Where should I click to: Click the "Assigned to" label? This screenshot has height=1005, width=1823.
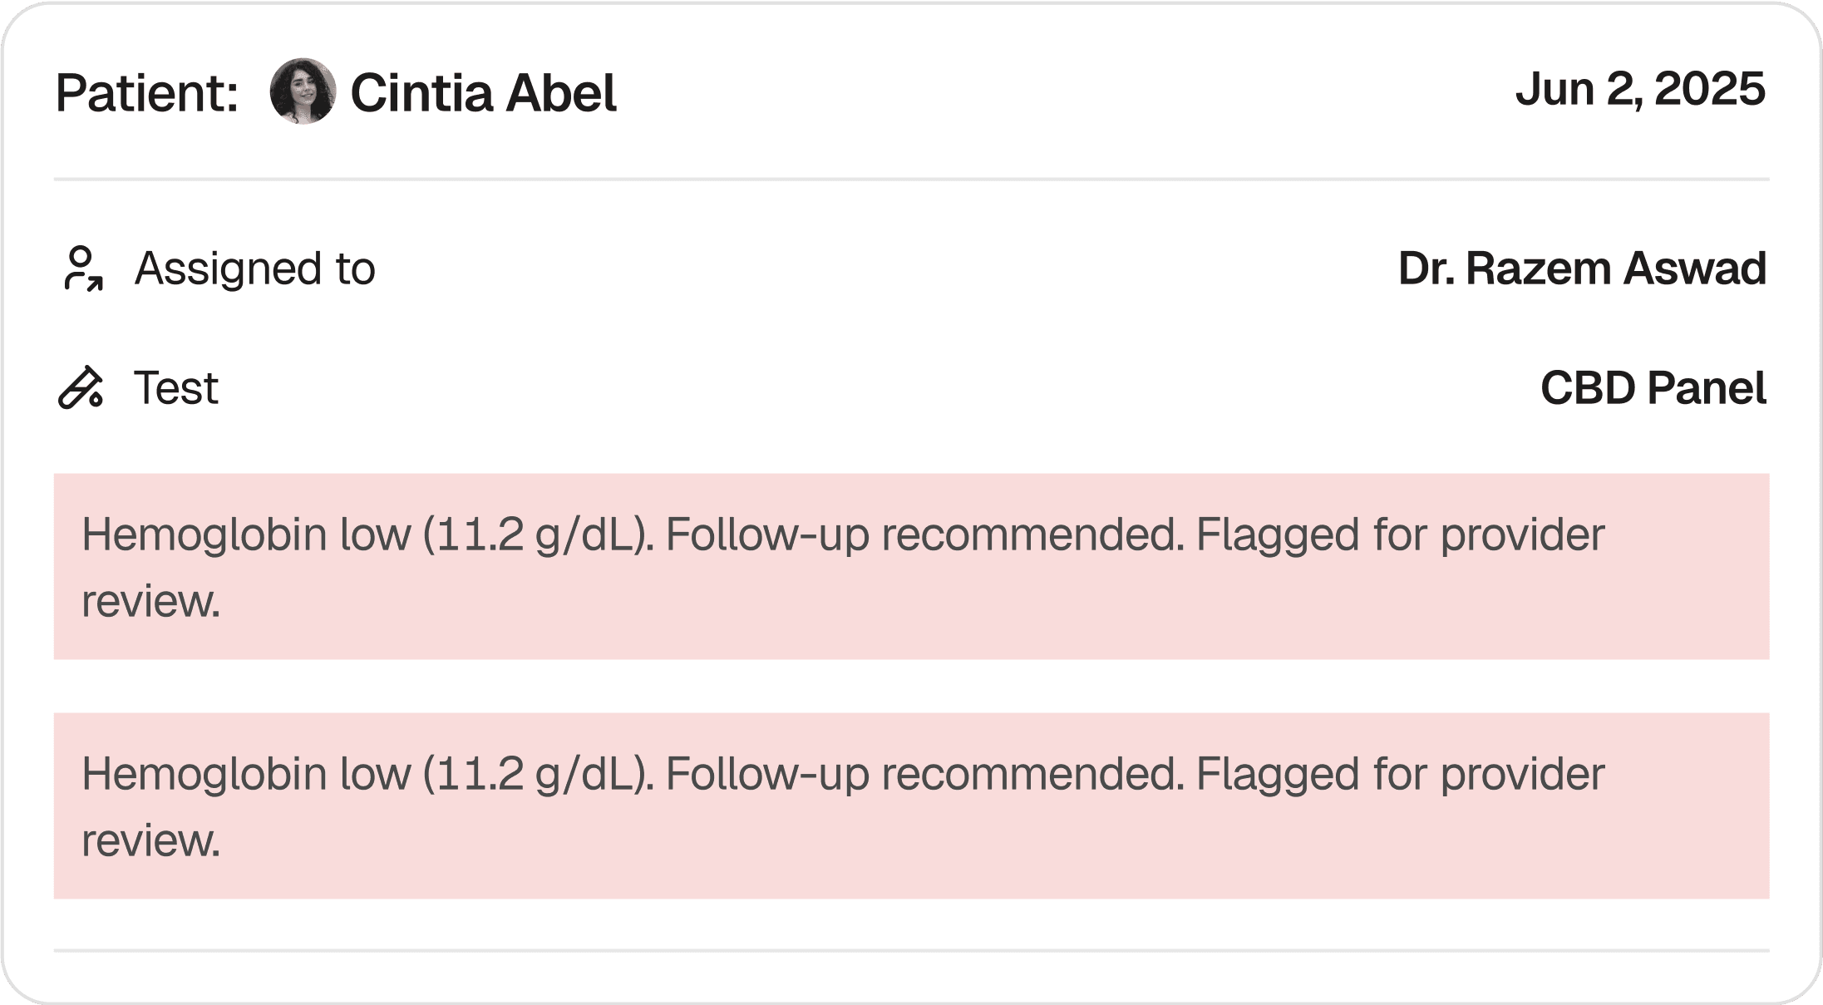pyautogui.click(x=255, y=268)
